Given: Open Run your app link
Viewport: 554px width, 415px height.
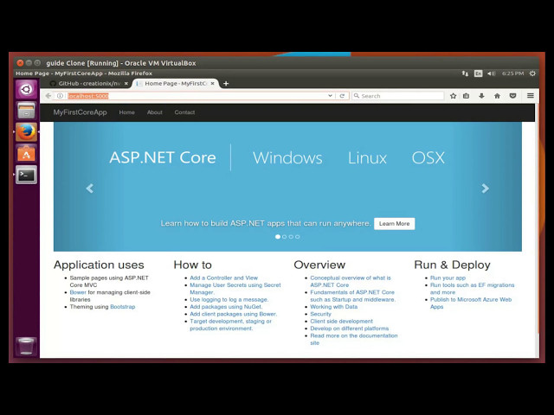Looking at the screenshot, I should point(448,278).
